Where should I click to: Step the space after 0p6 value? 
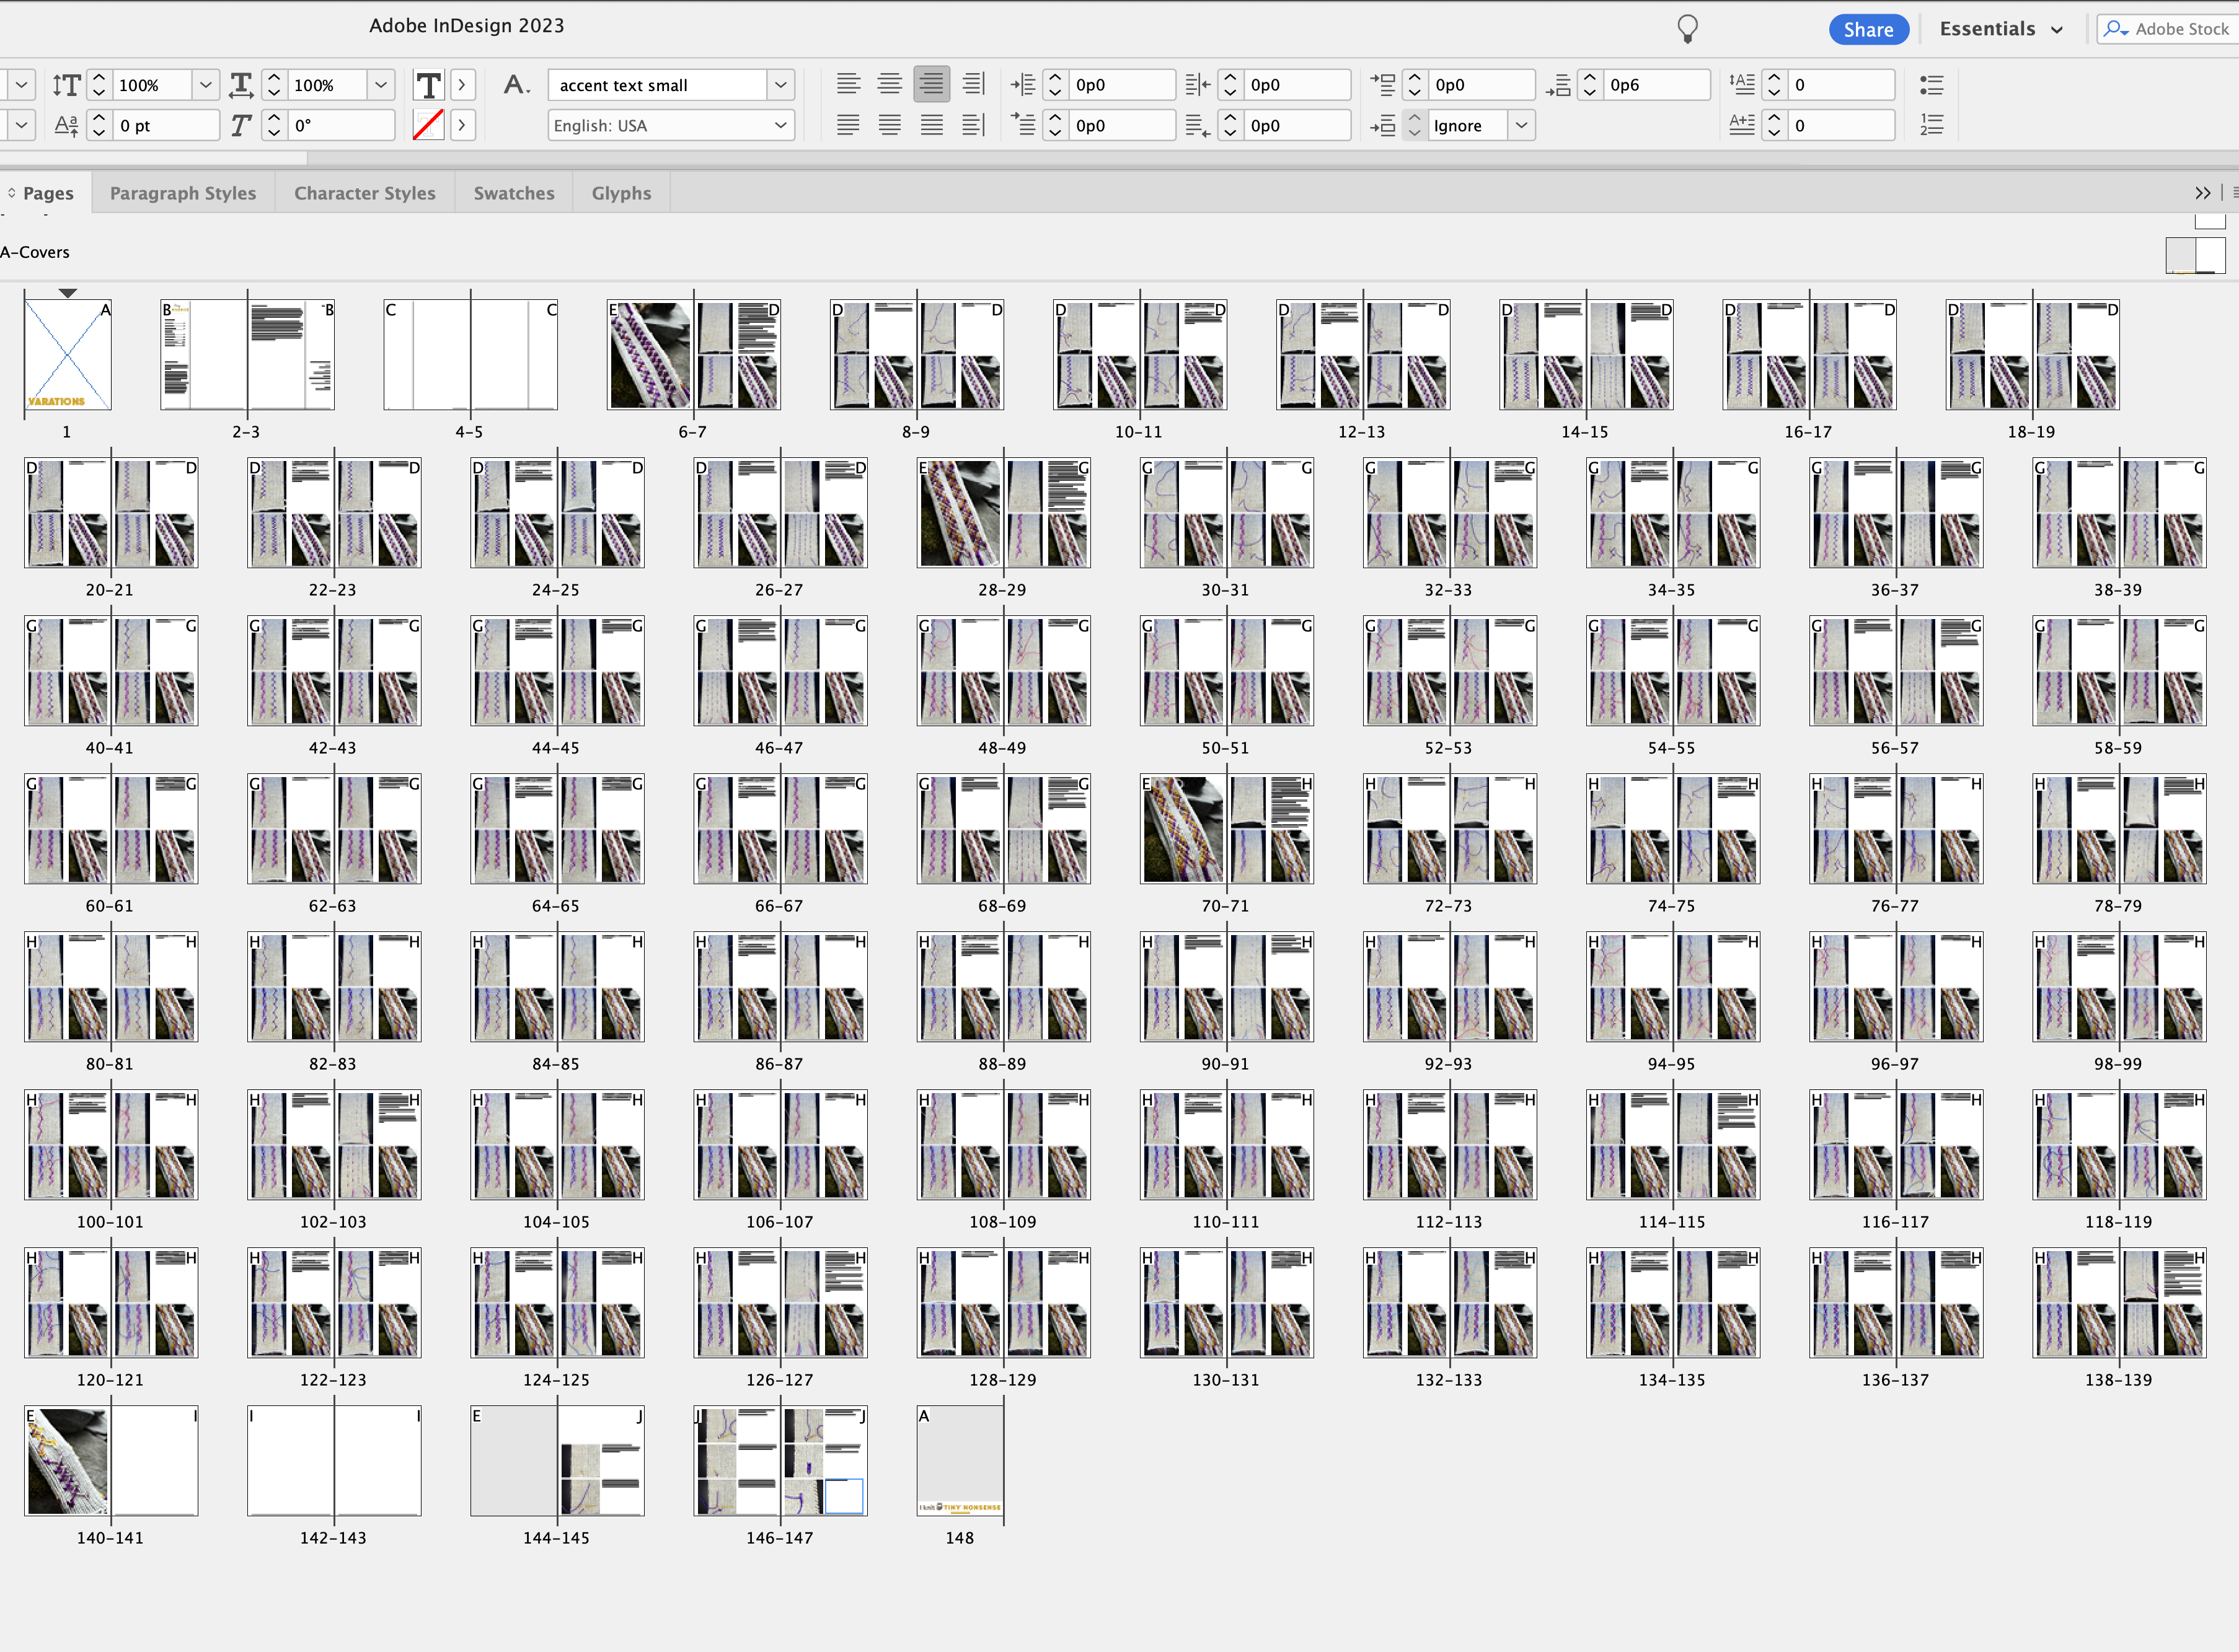coord(1590,85)
